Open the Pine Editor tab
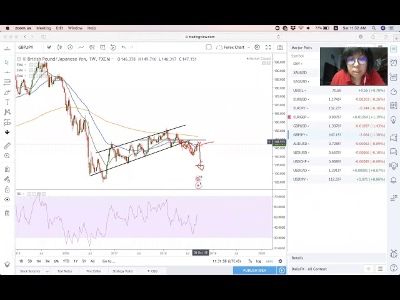 pos(94,271)
